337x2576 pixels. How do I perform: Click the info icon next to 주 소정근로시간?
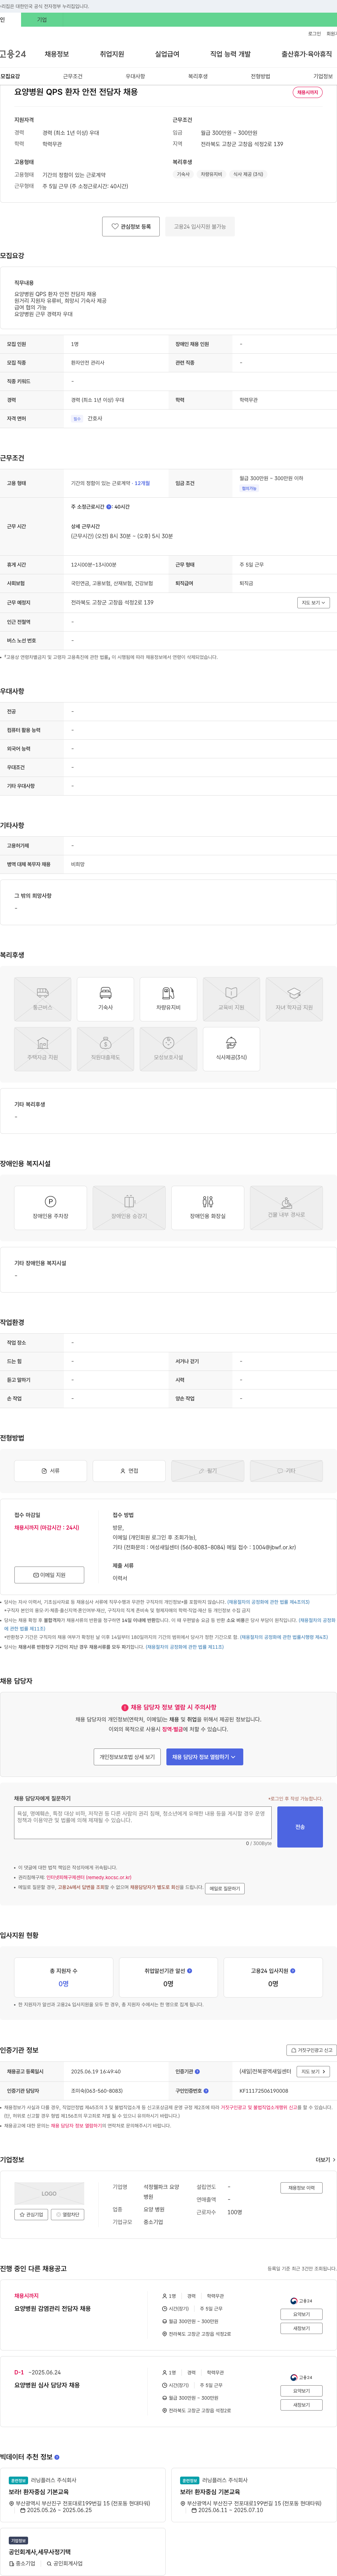[x=109, y=507]
